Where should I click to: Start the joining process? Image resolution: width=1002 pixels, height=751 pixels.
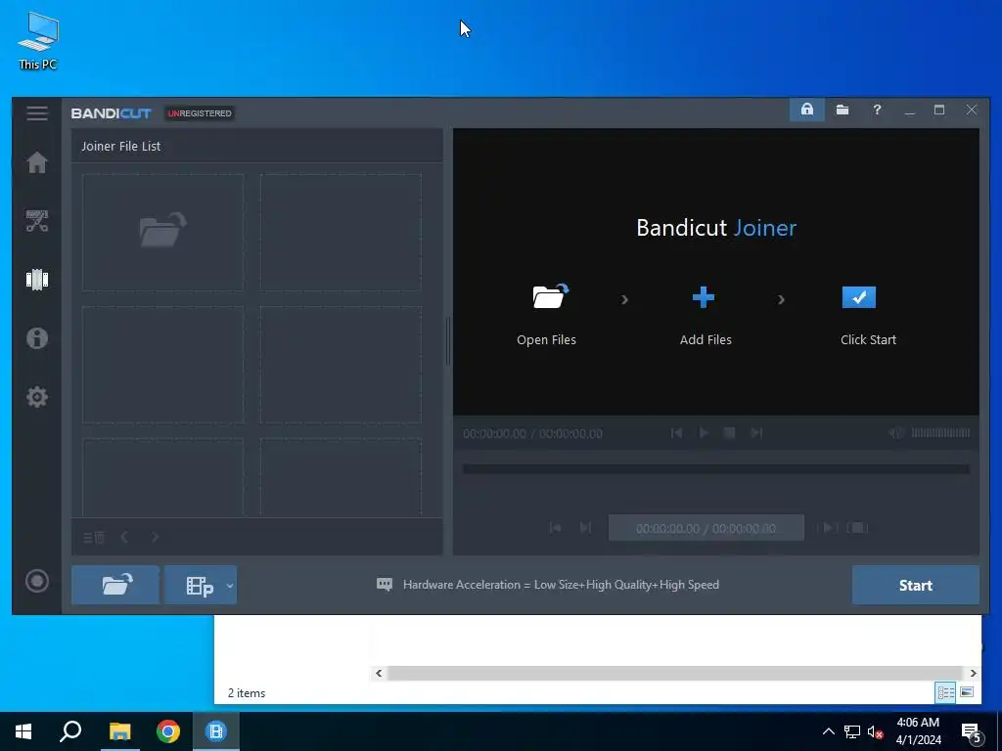tap(915, 585)
